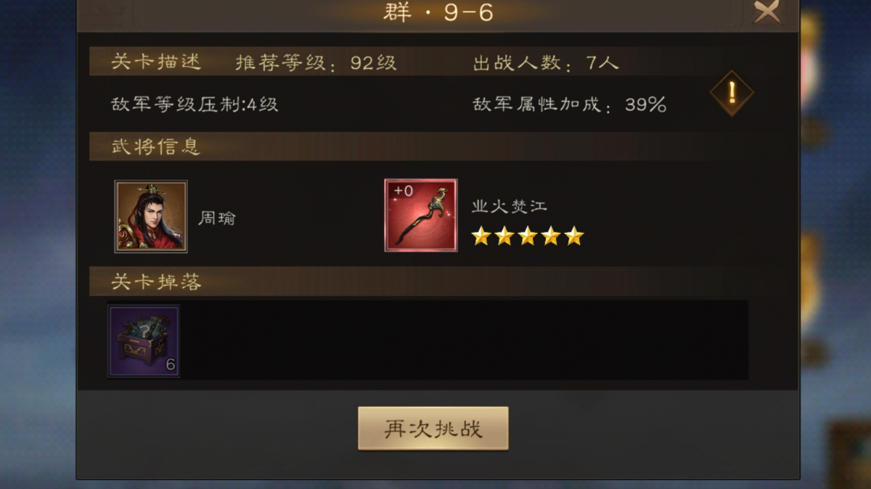871x489 pixels.
Task: Open the purple mystery chest drop item
Action: [x=144, y=341]
